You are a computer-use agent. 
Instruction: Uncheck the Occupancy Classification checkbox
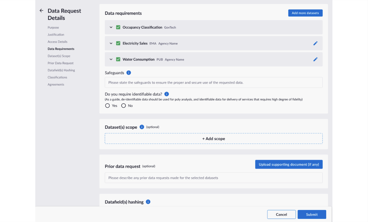point(118,27)
